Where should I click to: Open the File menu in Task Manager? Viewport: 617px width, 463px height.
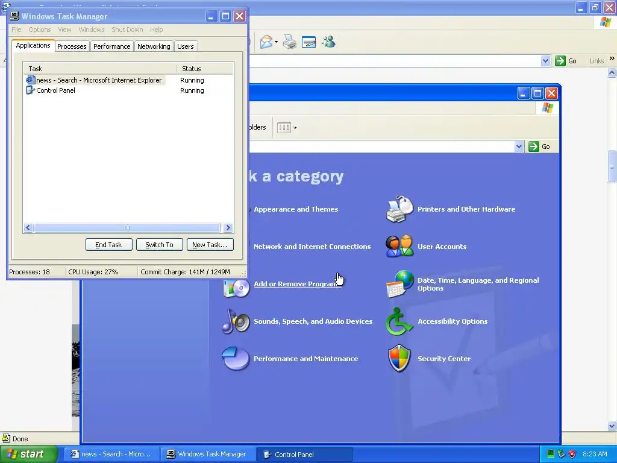pyautogui.click(x=16, y=30)
